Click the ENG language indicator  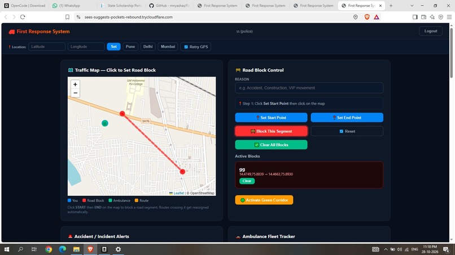415,249
